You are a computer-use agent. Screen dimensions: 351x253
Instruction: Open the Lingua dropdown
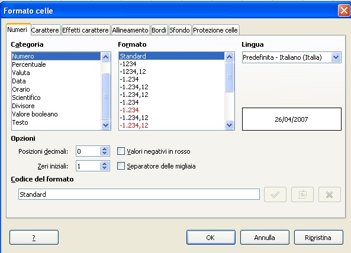(336, 57)
